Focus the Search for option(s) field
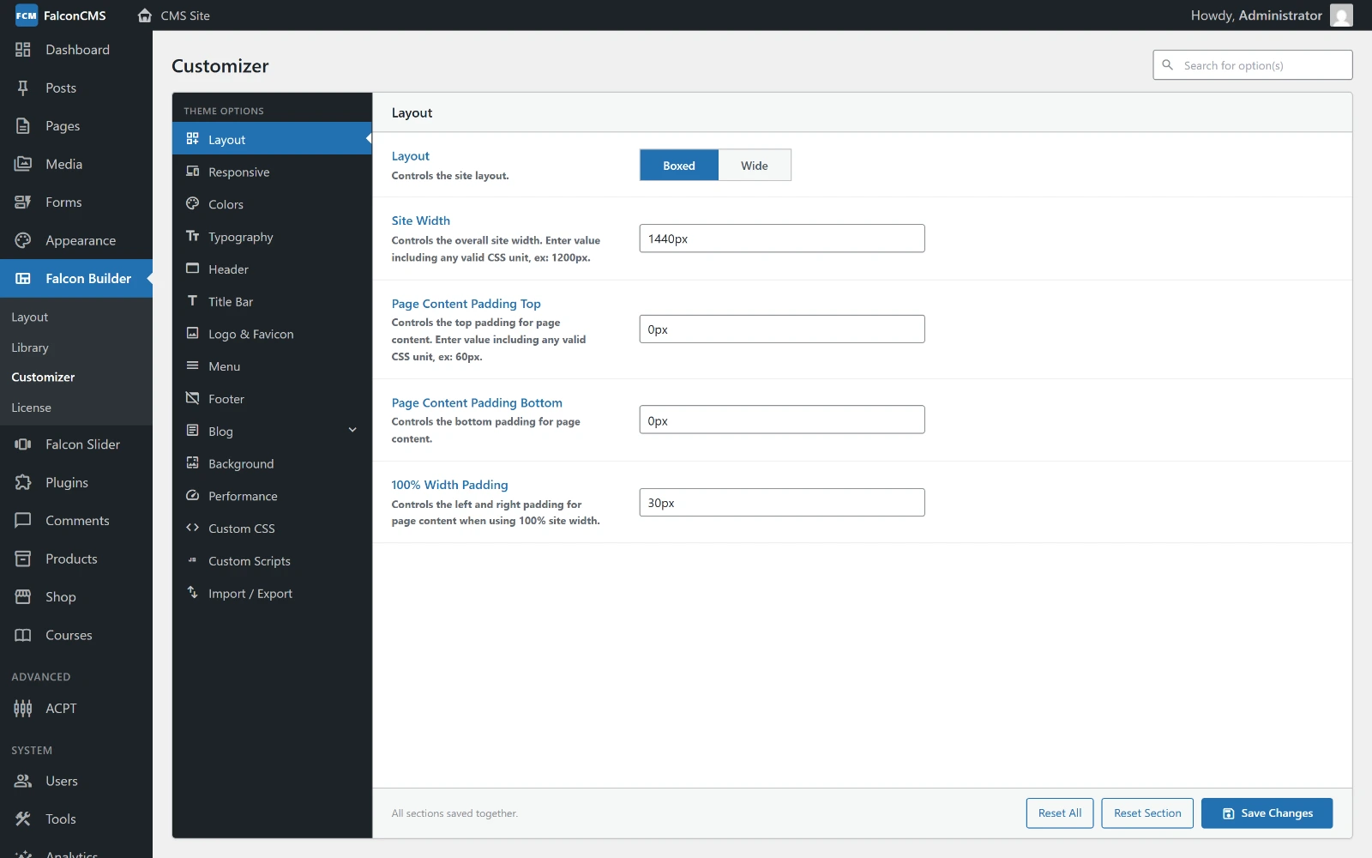 (x=1253, y=65)
